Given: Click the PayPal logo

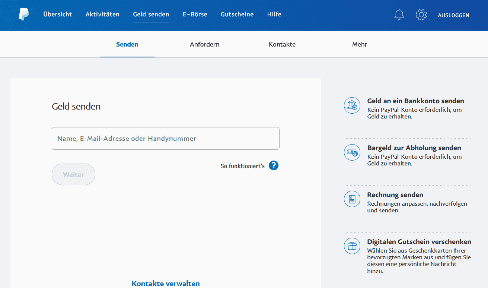Looking at the screenshot, I should click(24, 15).
